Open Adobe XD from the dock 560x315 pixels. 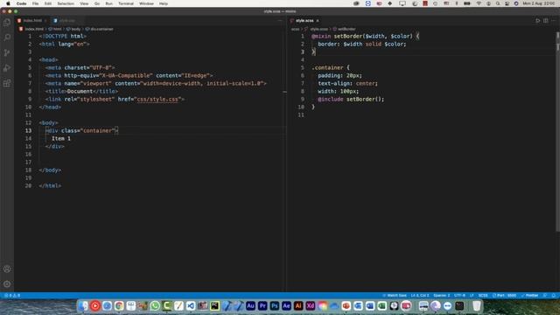(x=310, y=306)
